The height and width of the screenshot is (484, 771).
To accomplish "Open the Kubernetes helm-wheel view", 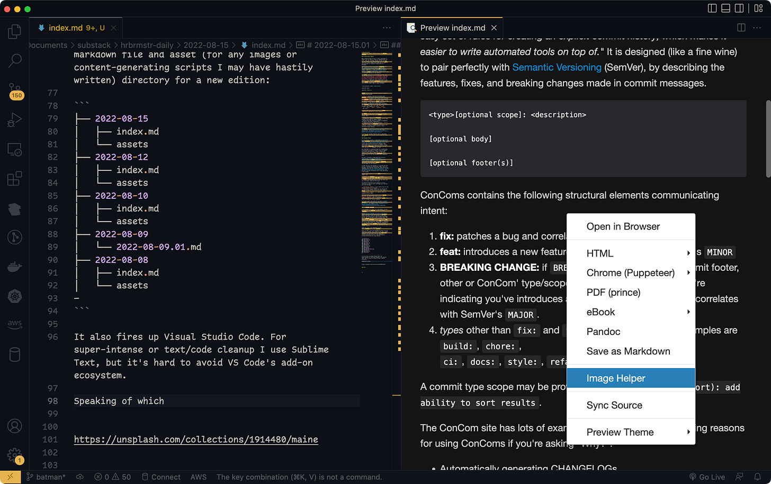I will pos(15,296).
